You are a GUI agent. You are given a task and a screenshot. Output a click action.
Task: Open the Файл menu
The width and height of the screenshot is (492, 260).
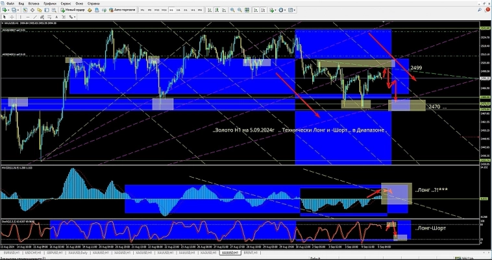tap(10, 3)
